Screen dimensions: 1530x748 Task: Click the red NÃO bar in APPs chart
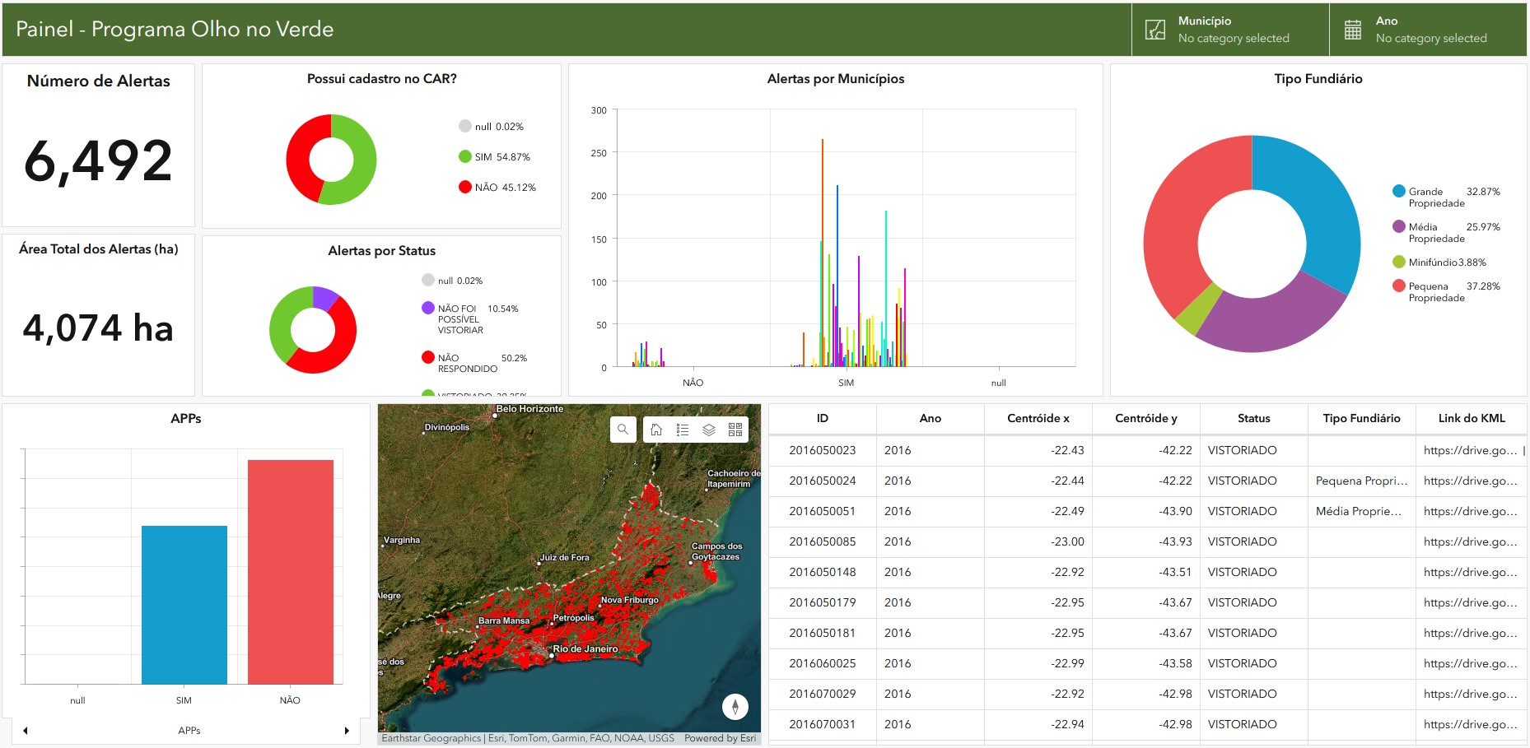290,572
